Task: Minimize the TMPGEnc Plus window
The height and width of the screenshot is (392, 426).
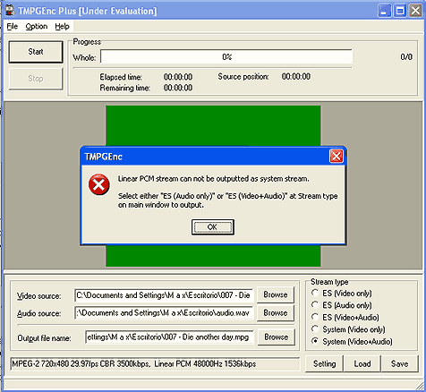Action: 385,11
